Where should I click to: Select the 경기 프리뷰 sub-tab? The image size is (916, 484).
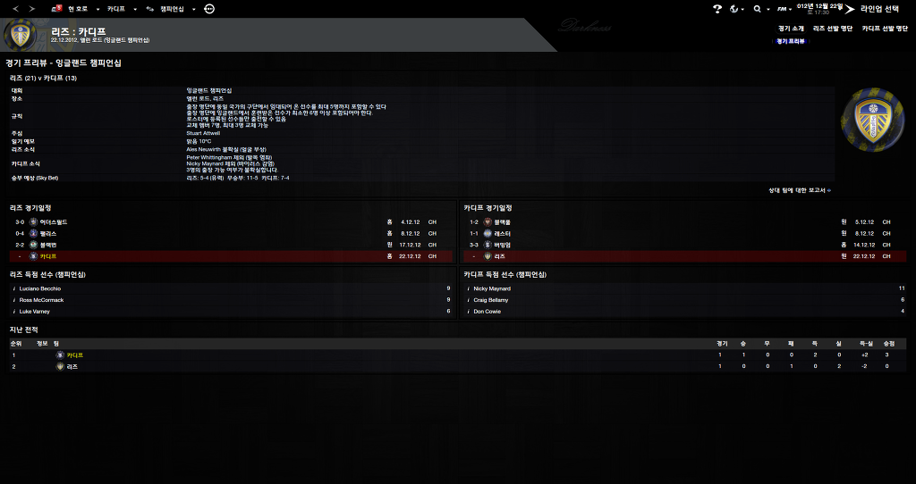(791, 41)
